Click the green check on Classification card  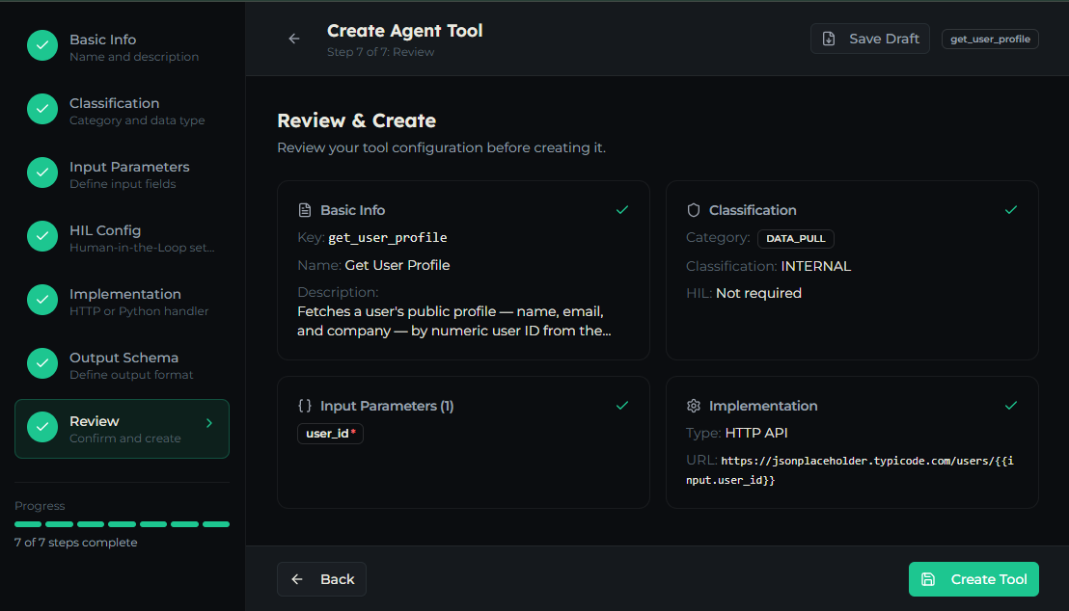point(1010,210)
